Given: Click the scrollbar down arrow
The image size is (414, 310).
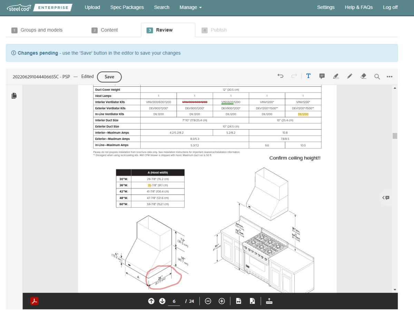Looking at the screenshot, I should 395,290.
